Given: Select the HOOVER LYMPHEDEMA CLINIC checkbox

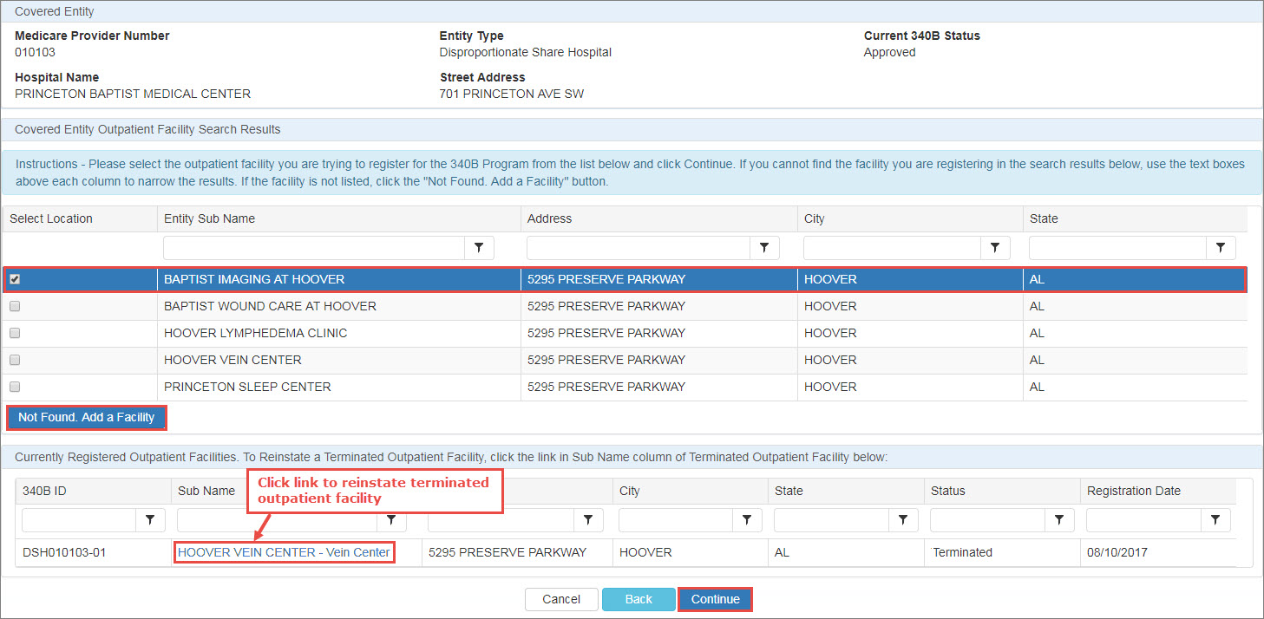Looking at the screenshot, I should [x=15, y=333].
